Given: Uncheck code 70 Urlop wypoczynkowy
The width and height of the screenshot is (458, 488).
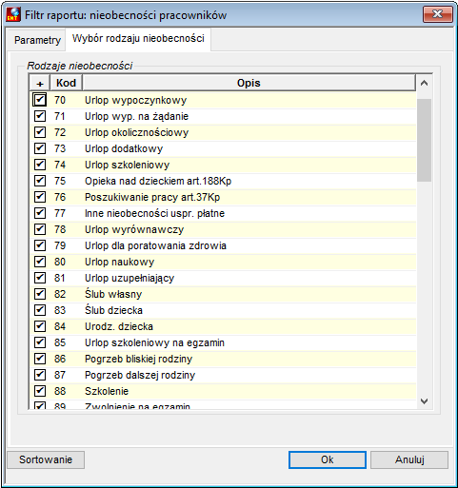Looking at the screenshot, I should (40, 100).
